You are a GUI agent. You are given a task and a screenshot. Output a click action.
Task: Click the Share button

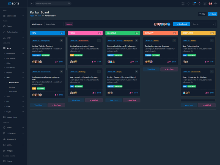(212, 14)
